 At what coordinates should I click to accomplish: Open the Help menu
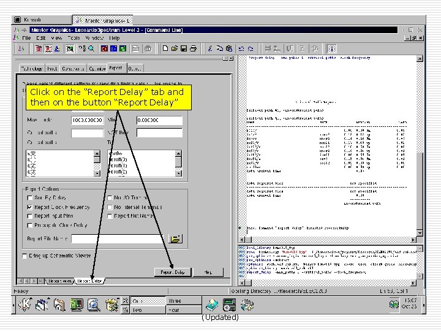pos(114,38)
